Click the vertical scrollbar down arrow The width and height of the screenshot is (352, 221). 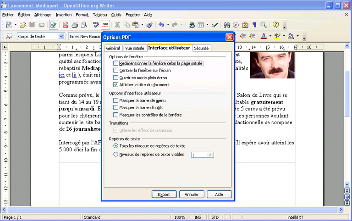tap(347, 184)
